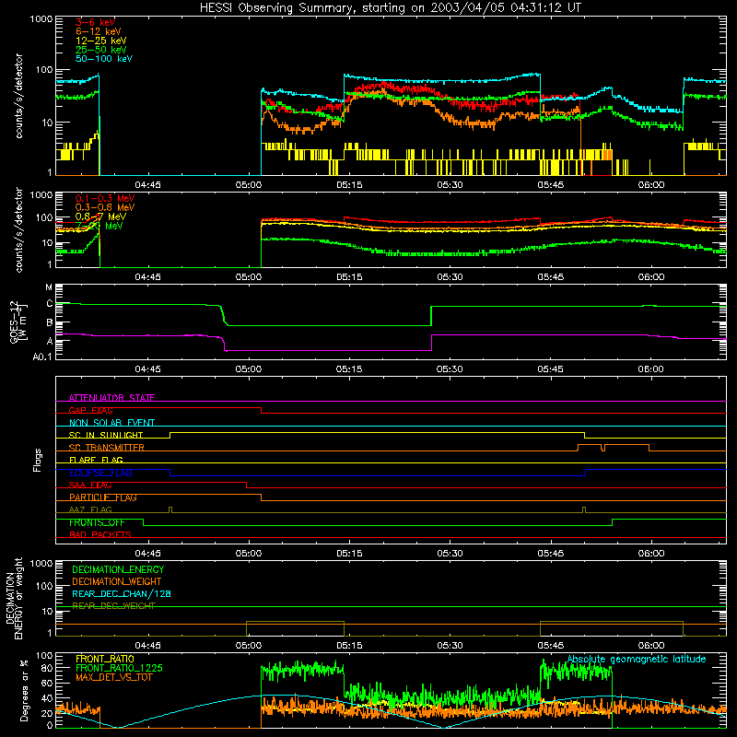Select the green 25-50 keV legend label
This screenshot has height=737, width=737.
click(x=101, y=50)
